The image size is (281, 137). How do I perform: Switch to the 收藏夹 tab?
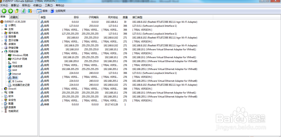[14, 17]
